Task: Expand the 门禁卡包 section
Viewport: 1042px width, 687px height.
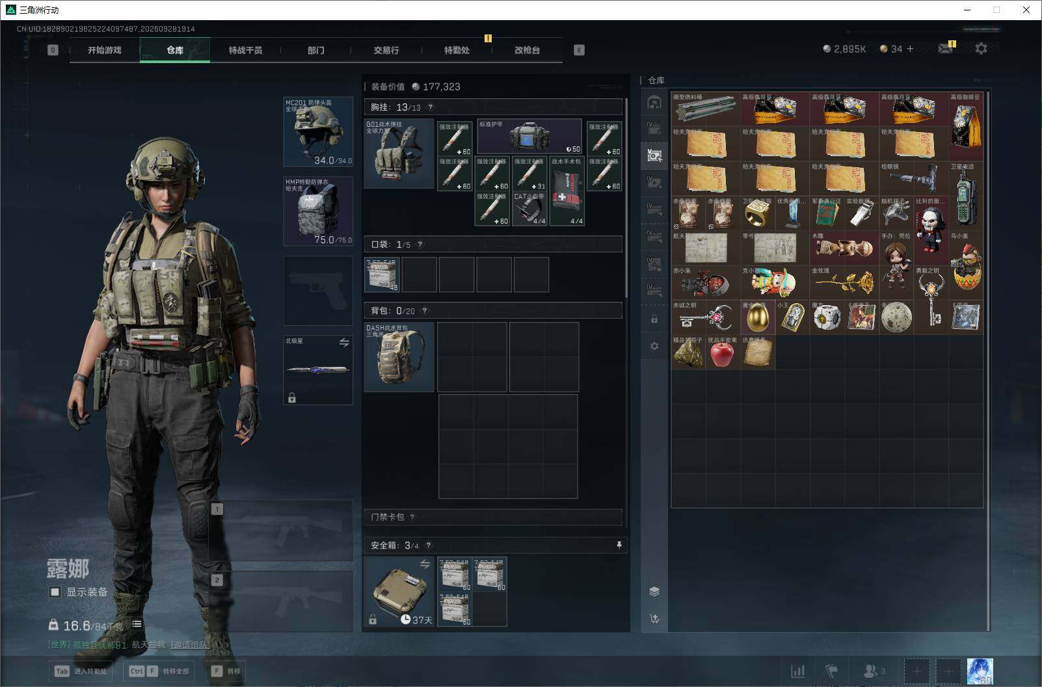Action: point(493,517)
